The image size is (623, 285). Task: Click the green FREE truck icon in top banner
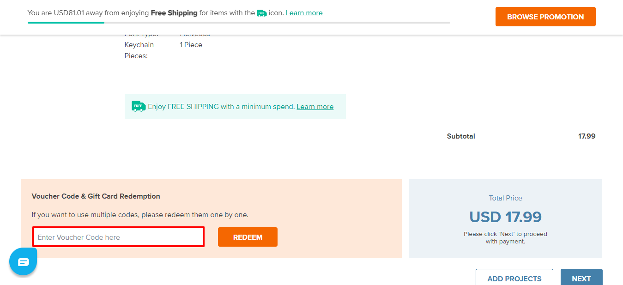click(262, 13)
